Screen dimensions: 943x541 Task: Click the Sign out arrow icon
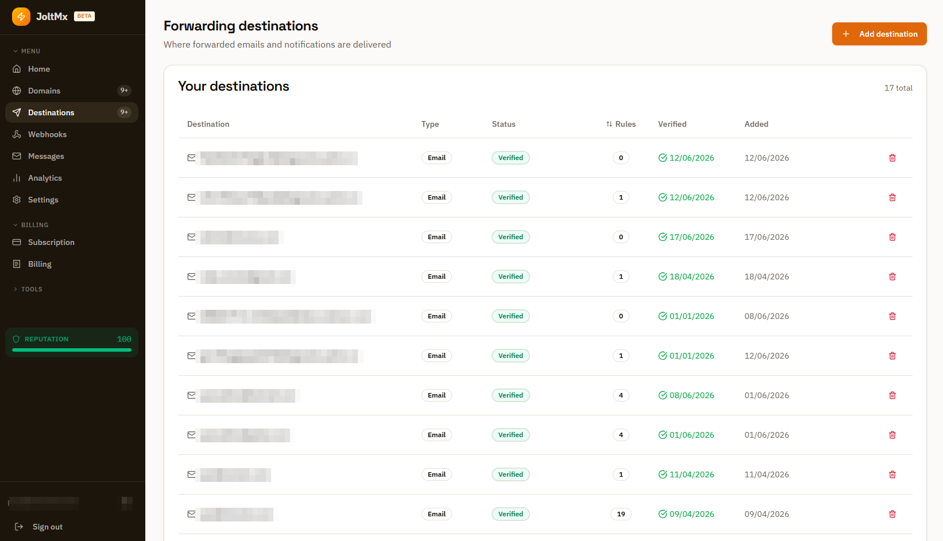pos(19,527)
